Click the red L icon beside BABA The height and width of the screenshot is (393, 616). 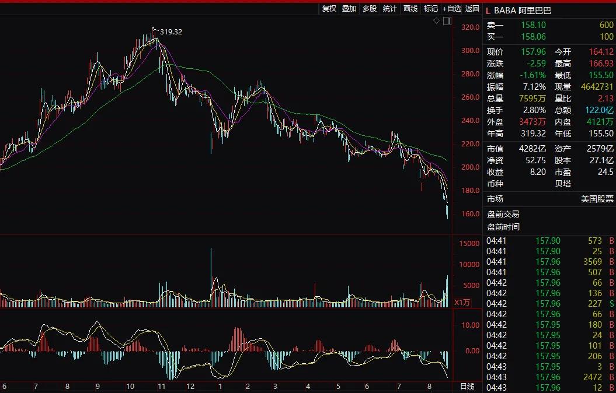tap(488, 10)
